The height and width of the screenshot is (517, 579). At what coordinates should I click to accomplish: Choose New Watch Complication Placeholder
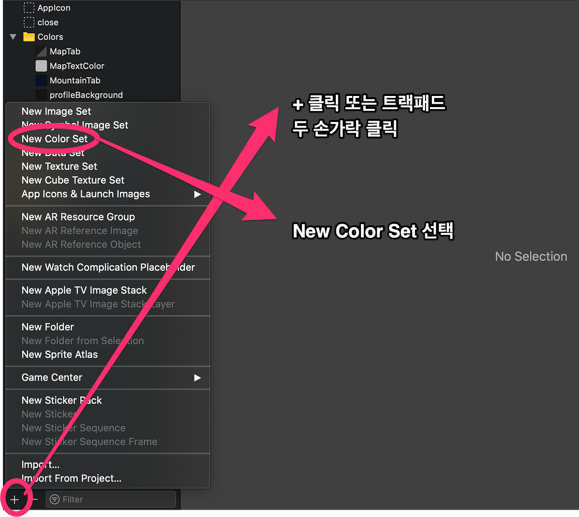108,267
